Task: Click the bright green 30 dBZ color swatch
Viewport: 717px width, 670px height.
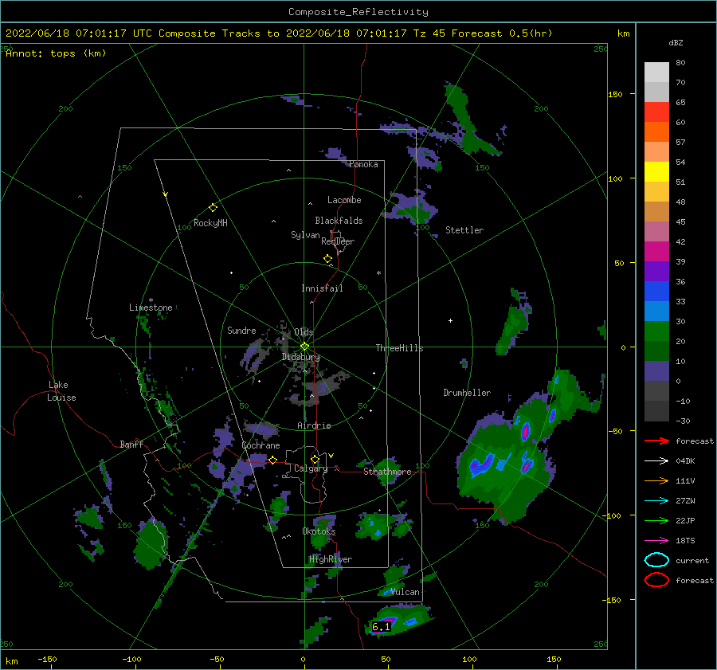Action: pos(656,331)
